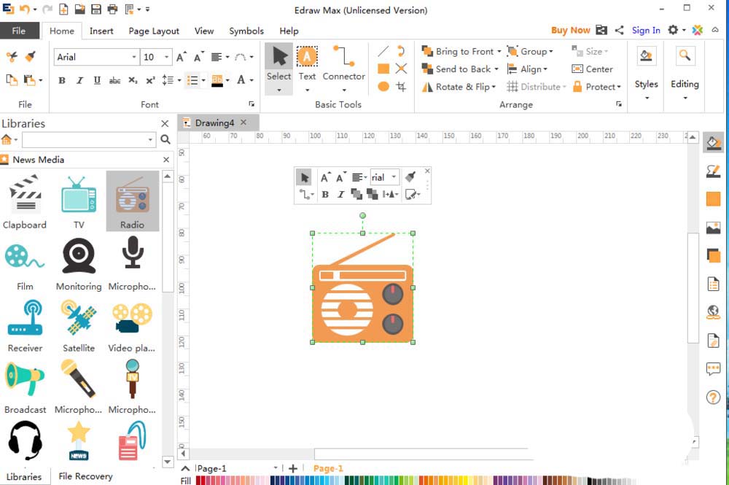Expand the Bring to Front dropdown

click(x=499, y=52)
